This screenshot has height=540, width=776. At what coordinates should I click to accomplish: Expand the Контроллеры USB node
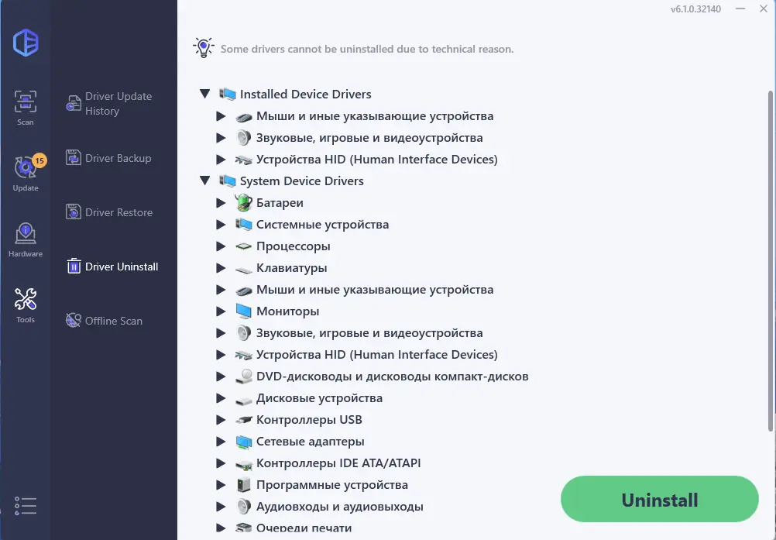(x=222, y=420)
